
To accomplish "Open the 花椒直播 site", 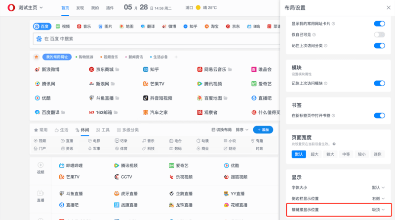I will [x=236, y=205].
